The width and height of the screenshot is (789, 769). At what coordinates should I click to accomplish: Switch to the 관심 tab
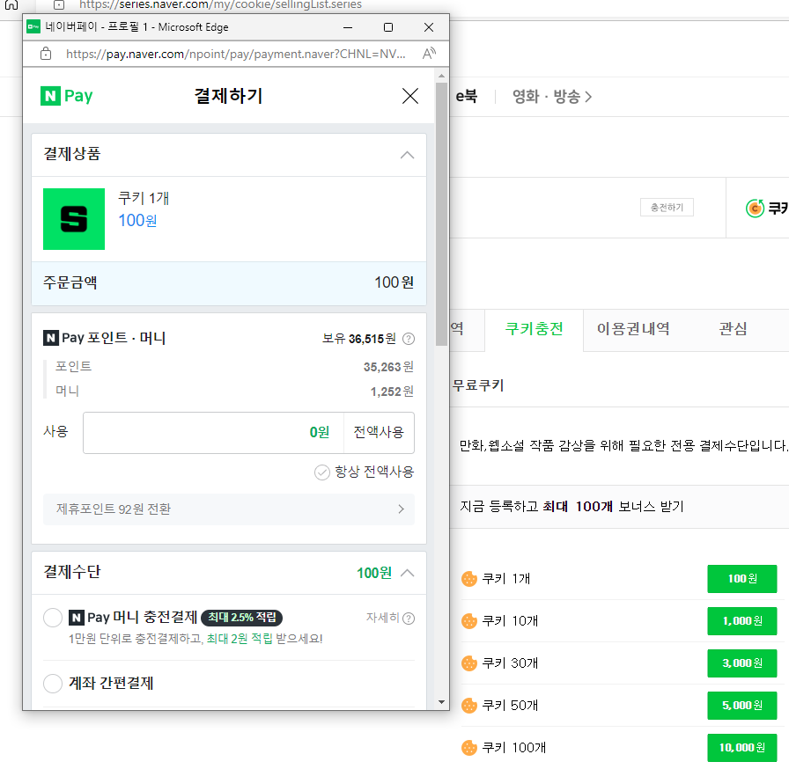click(733, 329)
